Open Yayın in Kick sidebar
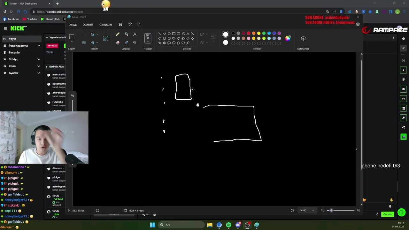Image resolution: width=409 pixels, height=230 pixels. 21,39
